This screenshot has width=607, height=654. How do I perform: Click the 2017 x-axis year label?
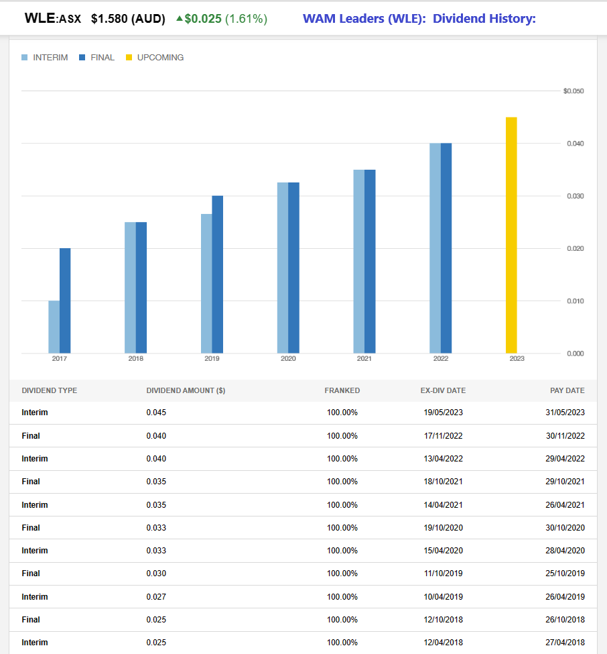(59, 359)
